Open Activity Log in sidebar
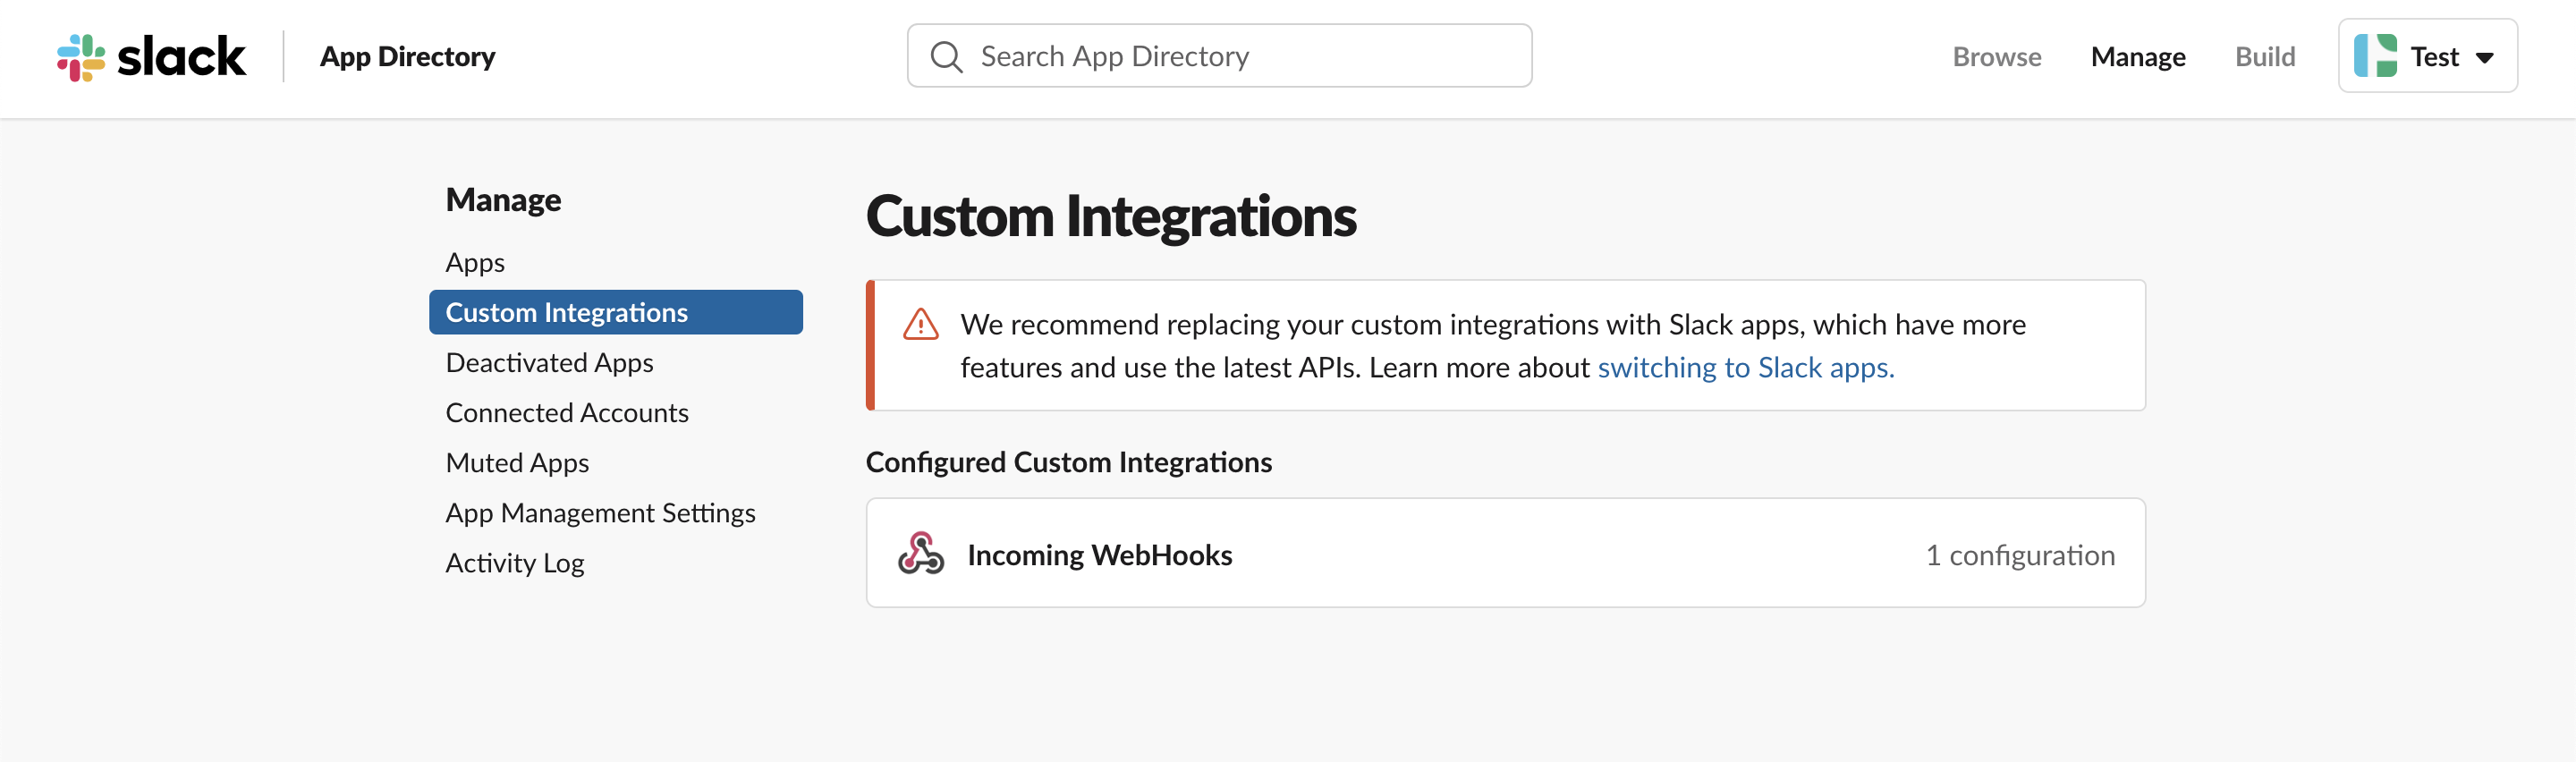Viewport: 2576px width, 762px height. tap(514, 562)
